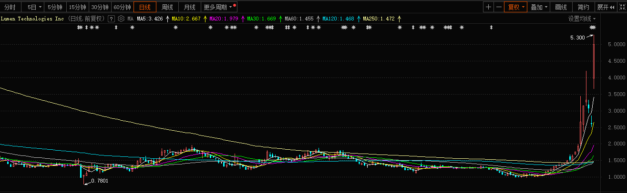627x193 pixels.
Task: Click the MA5:3.426 indicator label
Action: tap(150, 19)
